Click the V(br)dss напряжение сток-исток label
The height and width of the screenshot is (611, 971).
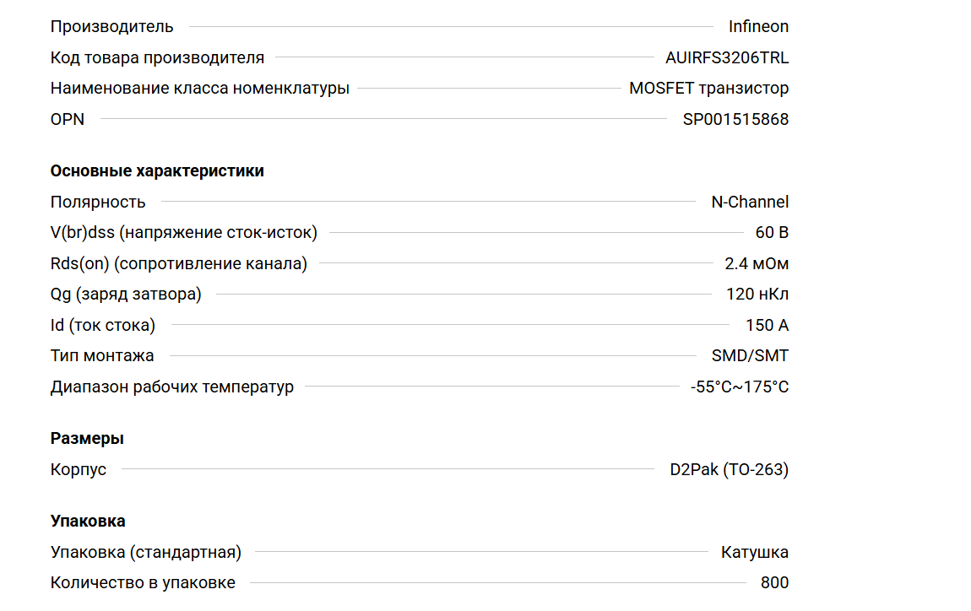coord(184,232)
